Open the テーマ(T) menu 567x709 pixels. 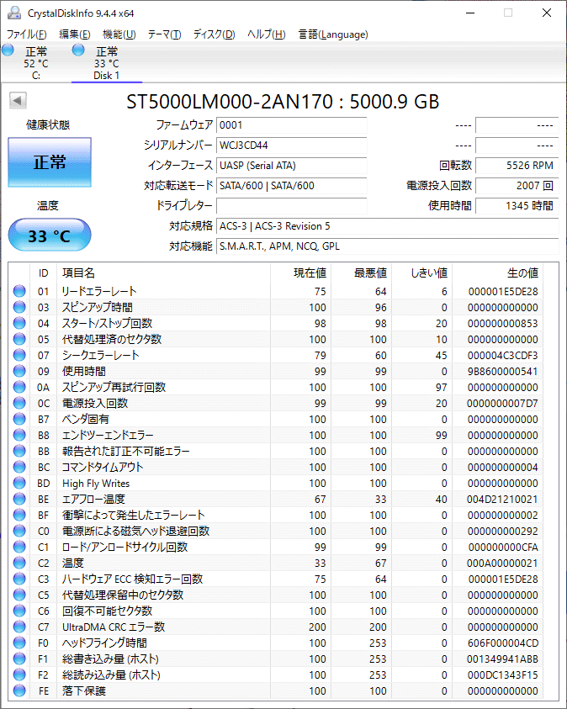point(164,34)
